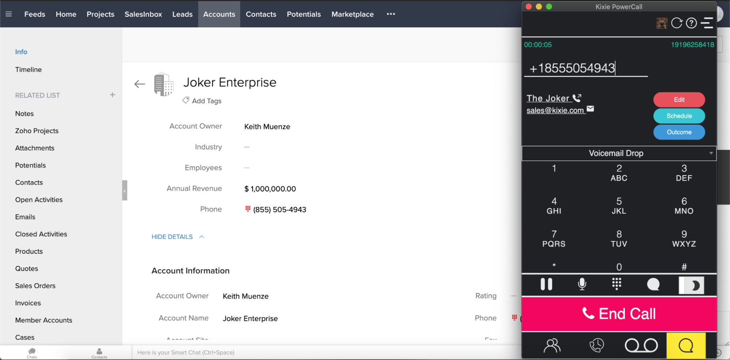Open Attachments related list
The image size is (730, 360).
(x=35, y=148)
